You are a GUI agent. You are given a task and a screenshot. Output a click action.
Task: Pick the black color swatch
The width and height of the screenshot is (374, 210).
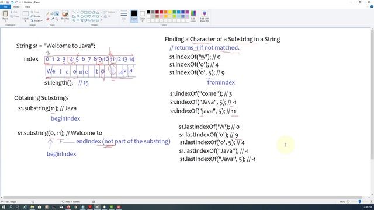[148, 12]
